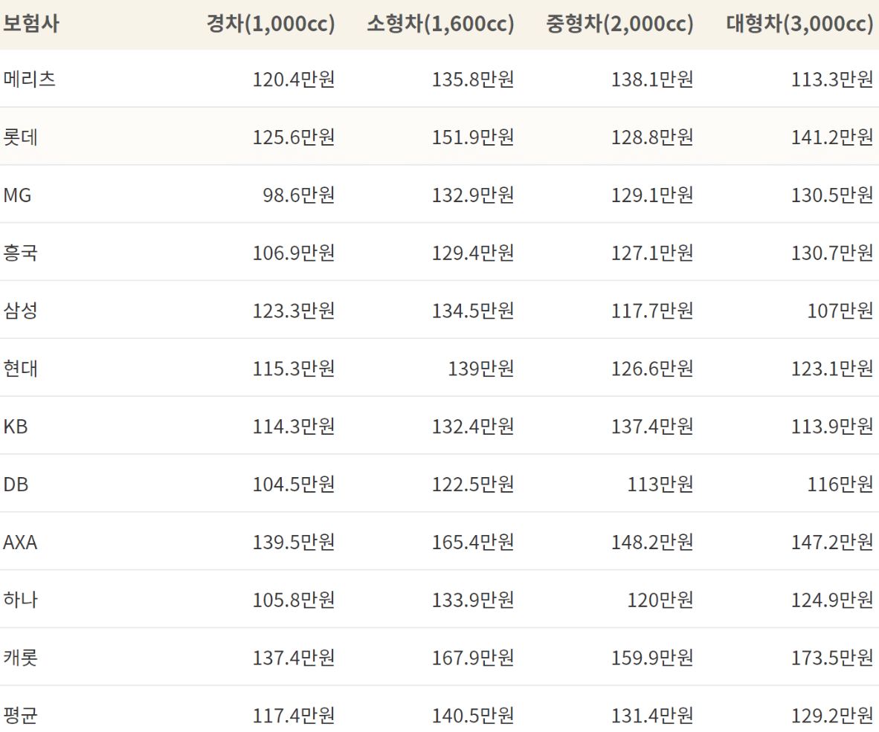Select the 롯데 insurer name
Viewport: 879px width, 732px height.
[21, 137]
